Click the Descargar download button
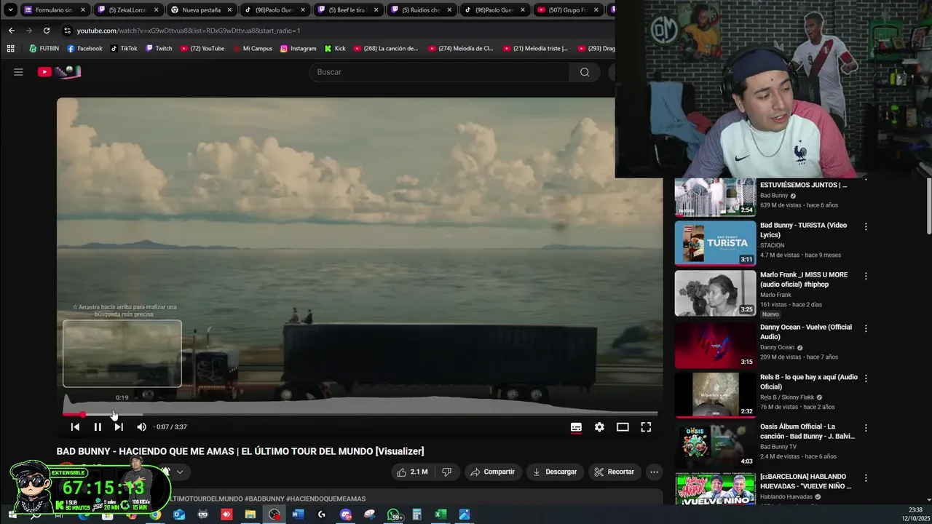 click(x=555, y=472)
